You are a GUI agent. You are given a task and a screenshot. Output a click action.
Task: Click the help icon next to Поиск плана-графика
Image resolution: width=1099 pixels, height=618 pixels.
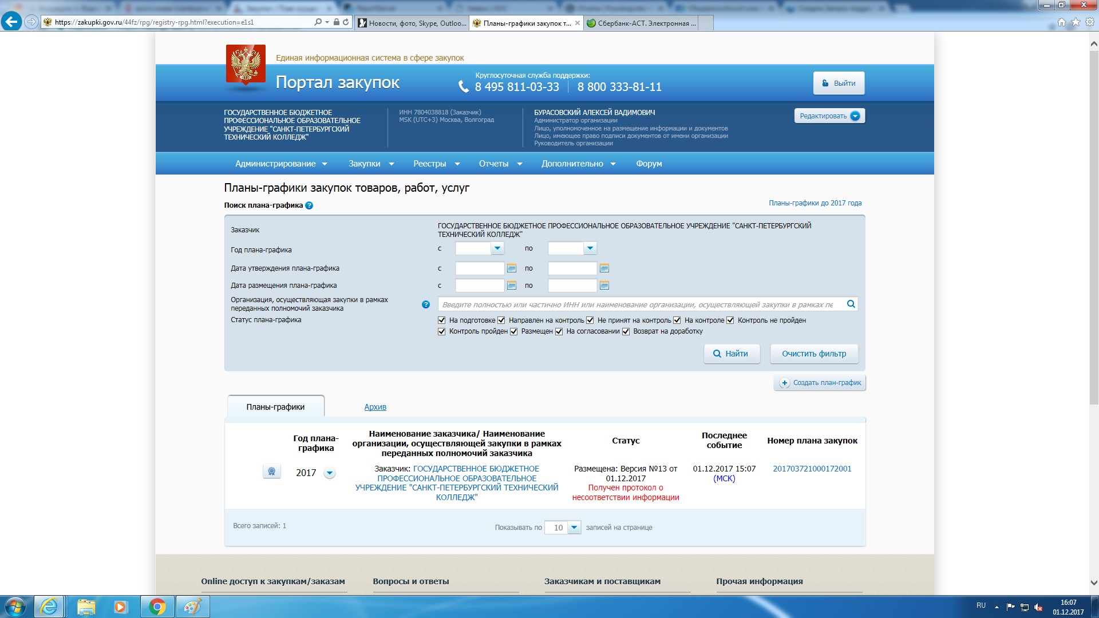309,205
